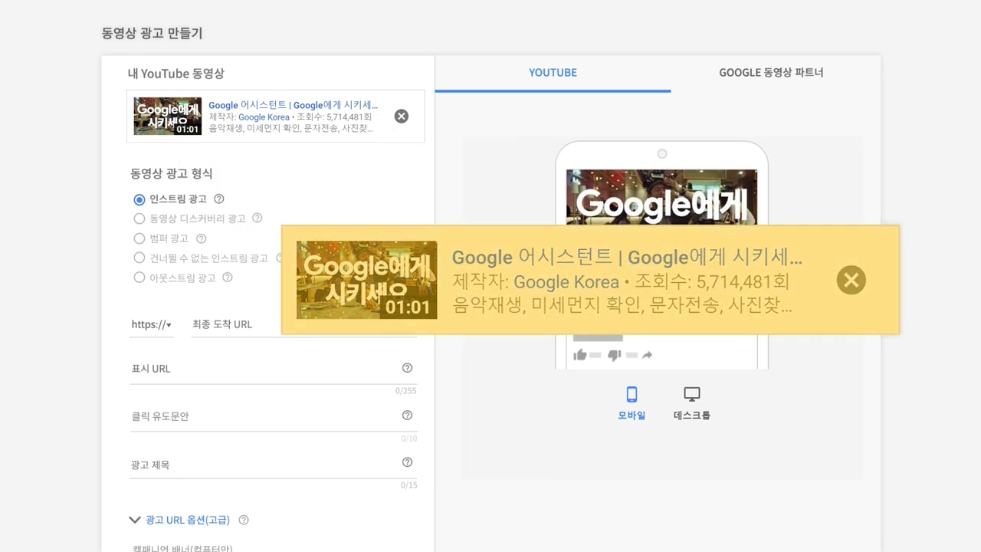Open help icon next to 동영상 디스커버리 광고
This screenshot has height=552, width=981.
258,218
